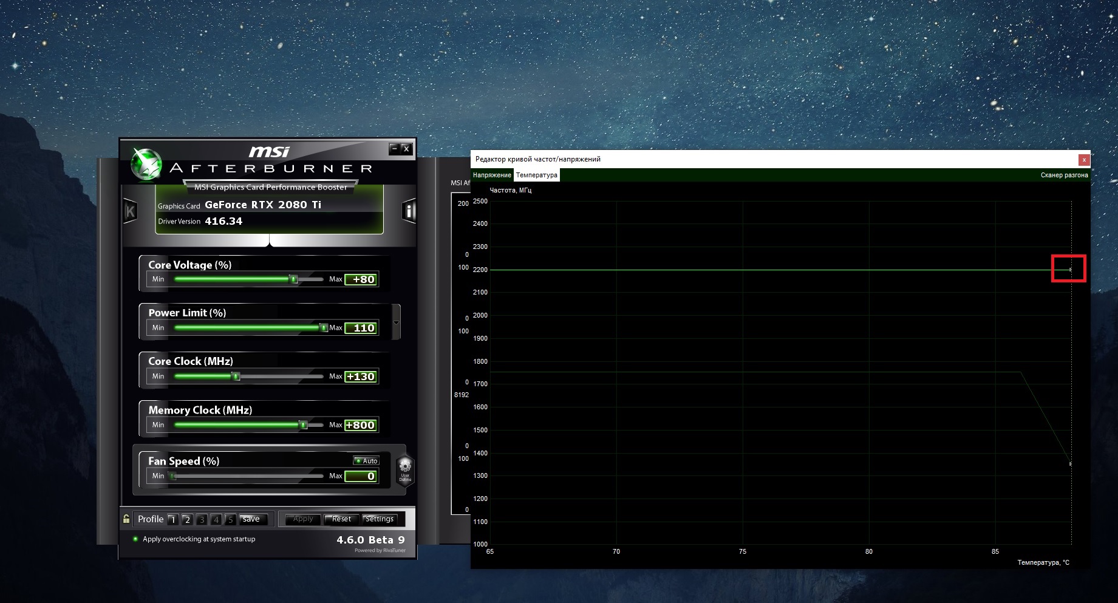Screen dimensions: 1118x603
Task: Click the Memory Clock +800 value field
Action: tap(361, 425)
